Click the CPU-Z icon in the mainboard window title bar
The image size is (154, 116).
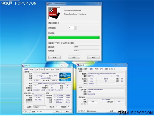point(78,65)
